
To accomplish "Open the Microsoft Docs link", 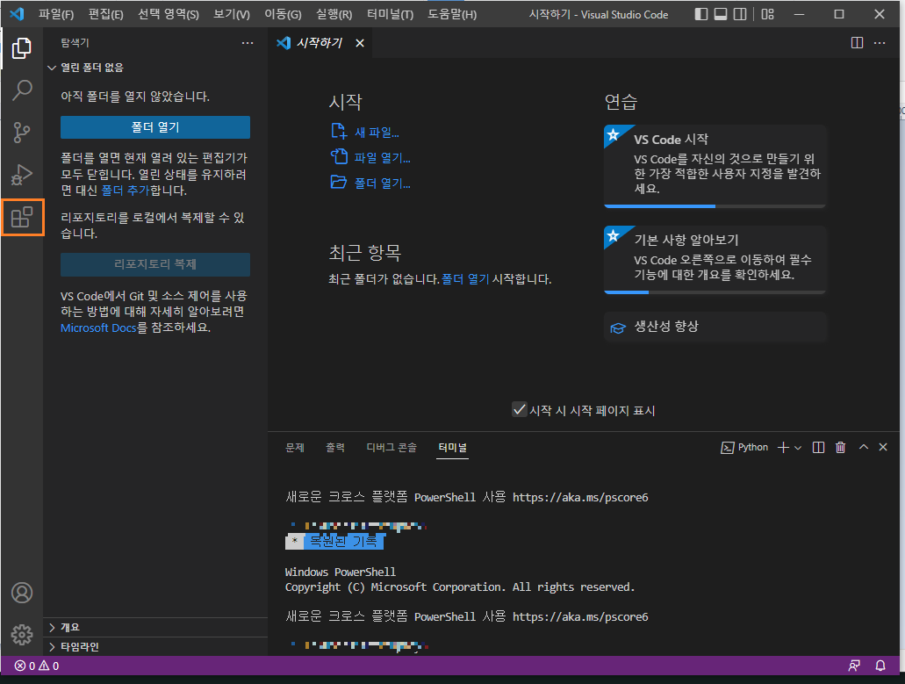I will tap(98, 328).
